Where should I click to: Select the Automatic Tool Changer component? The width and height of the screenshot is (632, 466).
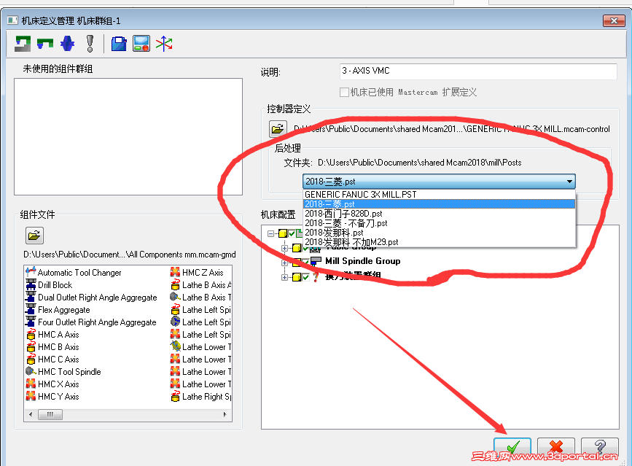point(74,273)
